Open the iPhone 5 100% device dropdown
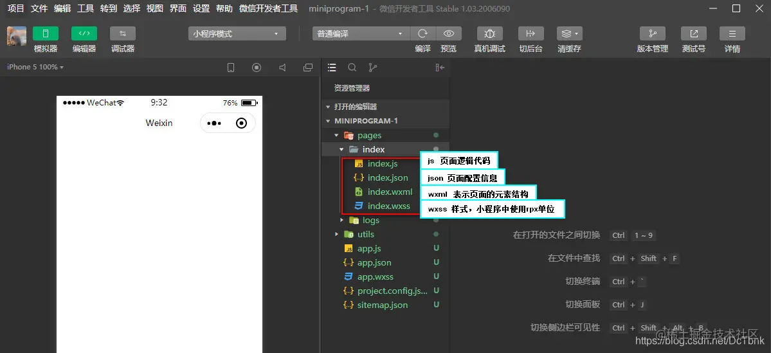 35,67
